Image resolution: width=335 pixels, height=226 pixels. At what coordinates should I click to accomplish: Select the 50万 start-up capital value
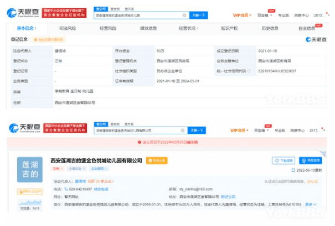click(x=160, y=51)
